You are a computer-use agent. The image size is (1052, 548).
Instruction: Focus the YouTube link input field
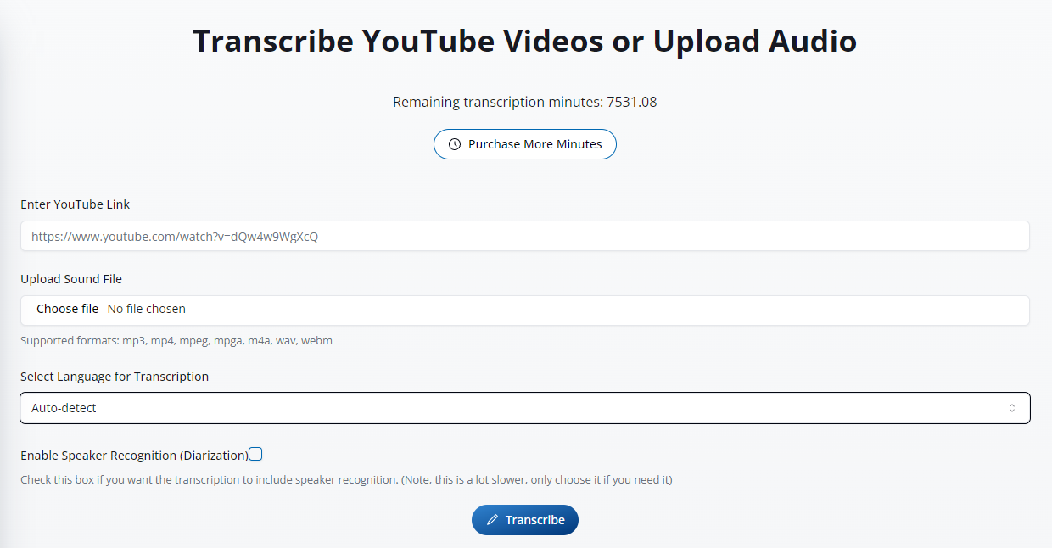(524, 237)
